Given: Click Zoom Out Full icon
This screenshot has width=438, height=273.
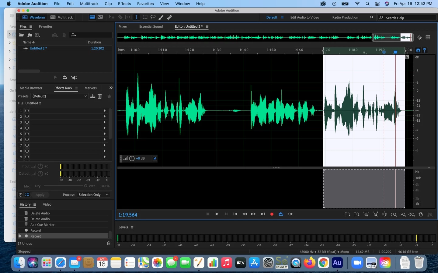Looking at the screenshot, I should click(384, 214).
